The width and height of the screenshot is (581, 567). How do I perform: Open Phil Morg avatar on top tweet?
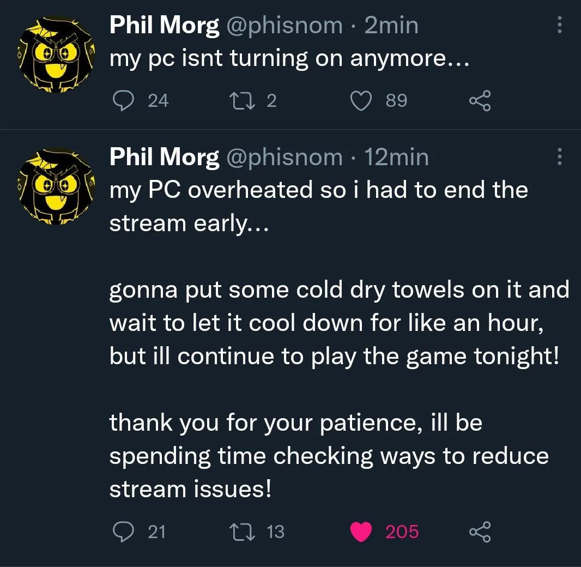pos(56,55)
